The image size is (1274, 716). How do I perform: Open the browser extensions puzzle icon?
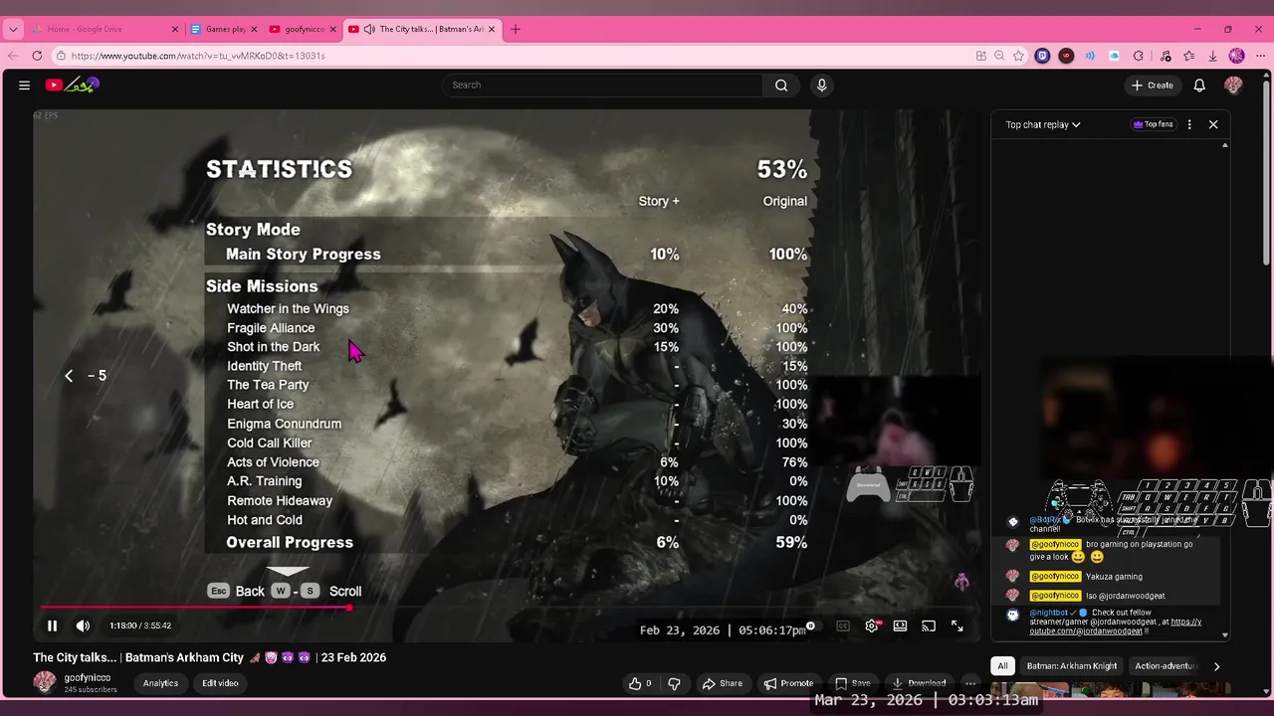pyautogui.click(x=1138, y=56)
